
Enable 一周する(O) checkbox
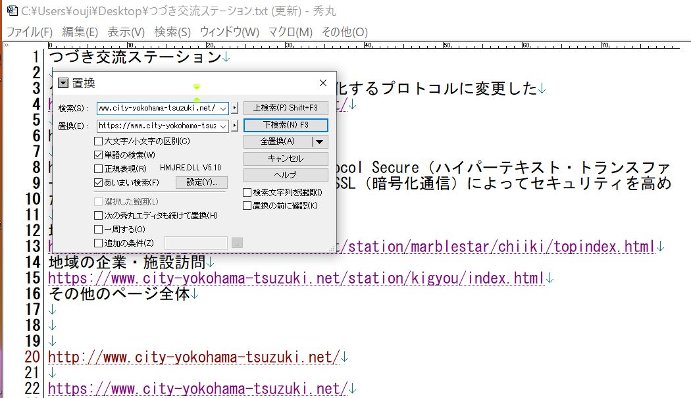(x=98, y=229)
